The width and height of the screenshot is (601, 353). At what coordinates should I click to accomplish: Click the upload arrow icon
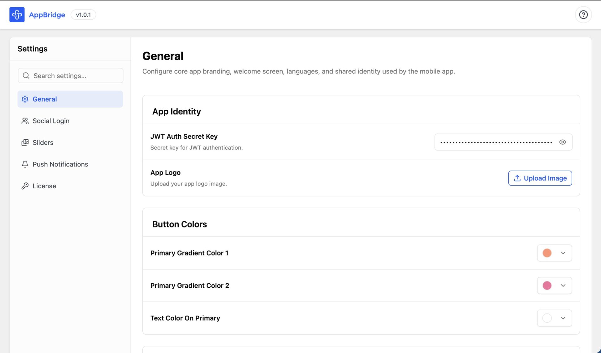[517, 178]
